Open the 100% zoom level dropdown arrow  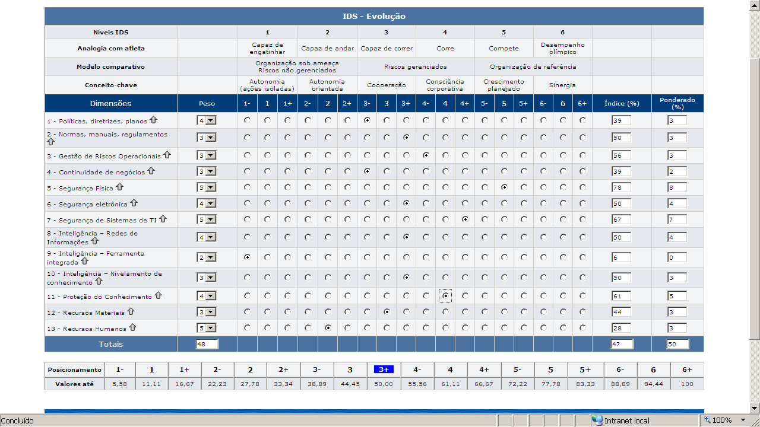coord(742,420)
